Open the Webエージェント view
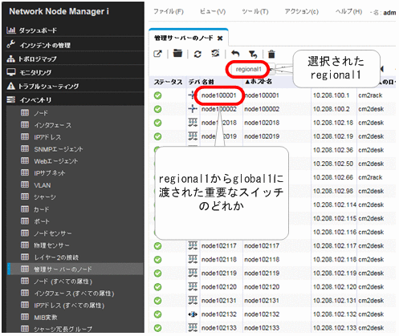 point(55,161)
